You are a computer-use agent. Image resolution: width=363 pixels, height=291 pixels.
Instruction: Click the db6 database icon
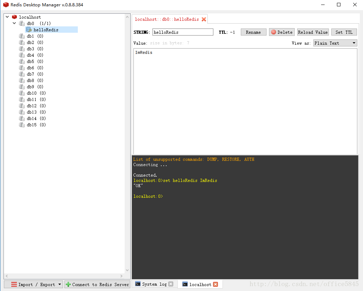coord(22,68)
